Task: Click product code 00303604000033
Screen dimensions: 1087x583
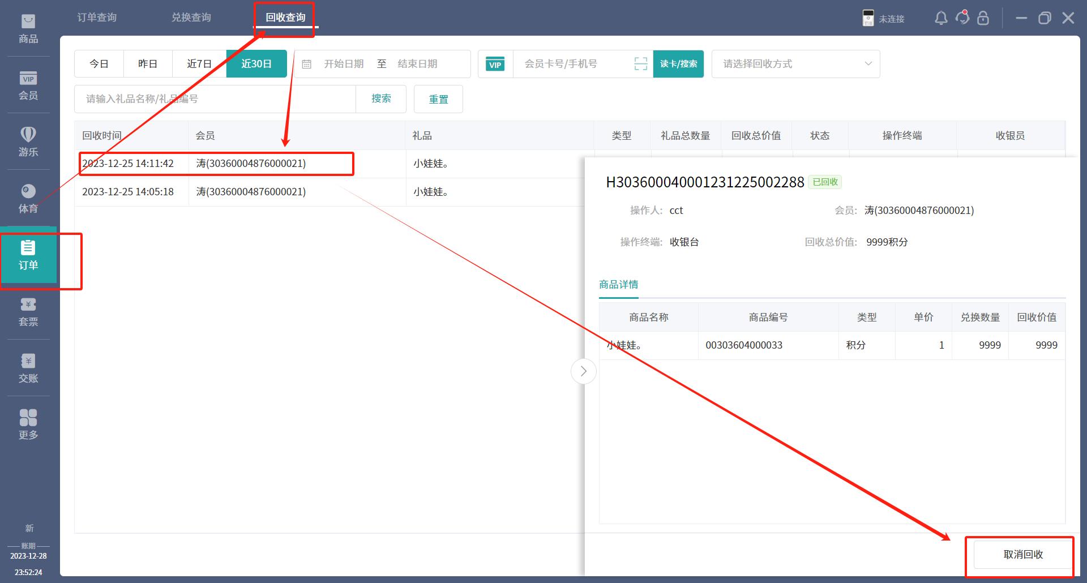Action: click(x=744, y=345)
